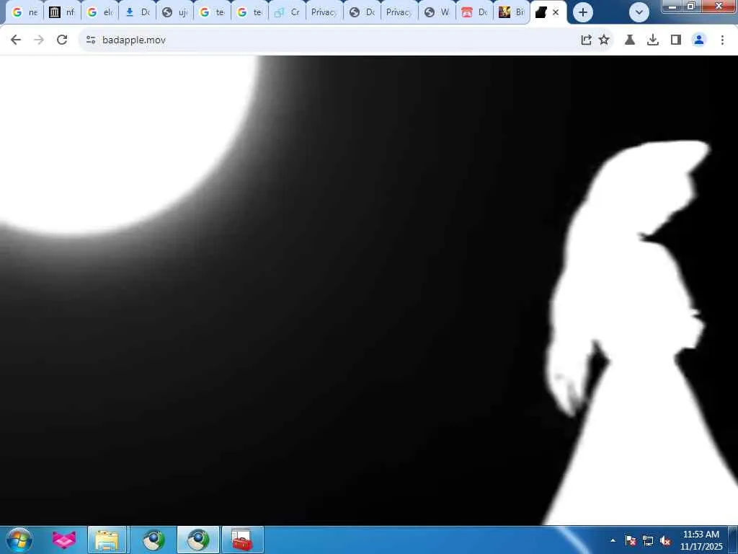Screen dimensions: 738x554
Task: Open a new tab
Action: click(582, 12)
